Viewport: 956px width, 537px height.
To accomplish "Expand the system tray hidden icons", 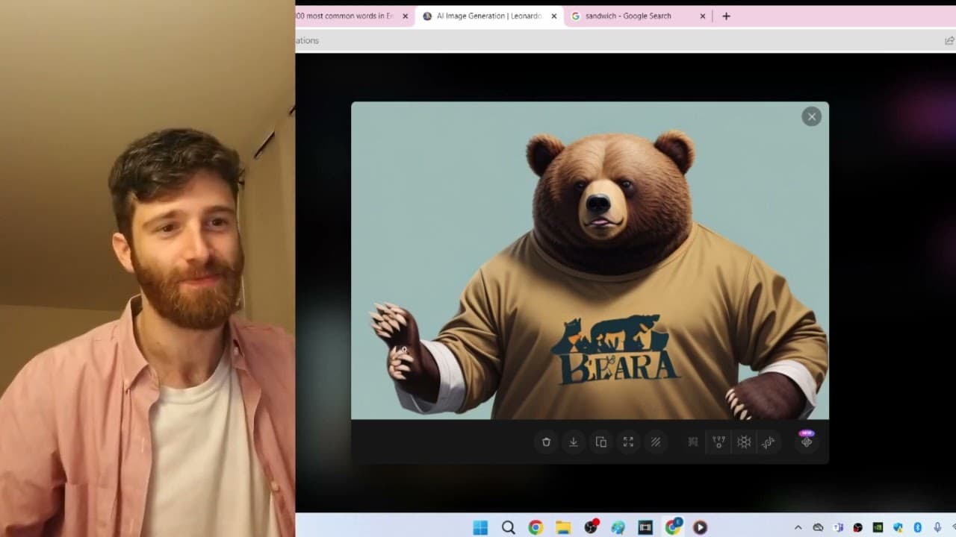I will click(798, 527).
